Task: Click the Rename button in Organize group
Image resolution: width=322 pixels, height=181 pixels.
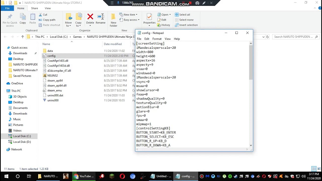Action: 101,19
